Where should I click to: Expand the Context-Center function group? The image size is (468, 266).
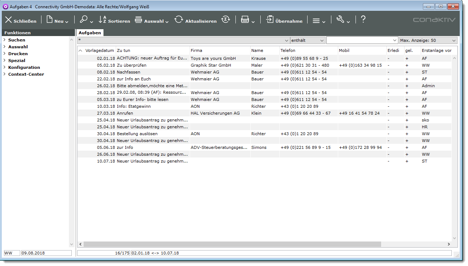4,74
